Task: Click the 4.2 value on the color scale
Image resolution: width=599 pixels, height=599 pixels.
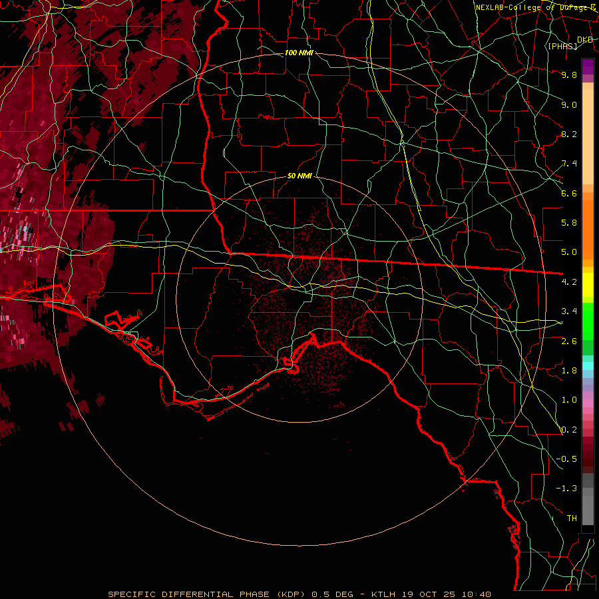Action: [569, 282]
